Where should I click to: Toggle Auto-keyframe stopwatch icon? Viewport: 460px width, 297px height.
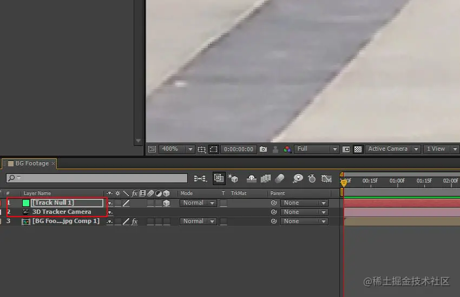click(312, 178)
